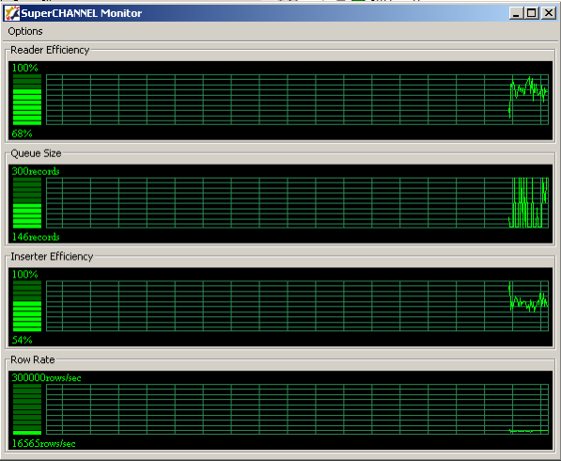Image resolution: width=561 pixels, height=461 pixels.
Task: Click the Reader Efficiency level bar meter
Action: [27, 100]
